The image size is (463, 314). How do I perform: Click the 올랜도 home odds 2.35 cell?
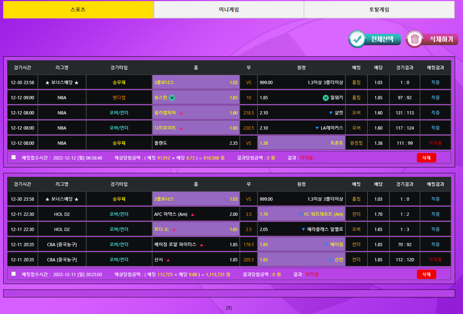click(x=196, y=143)
